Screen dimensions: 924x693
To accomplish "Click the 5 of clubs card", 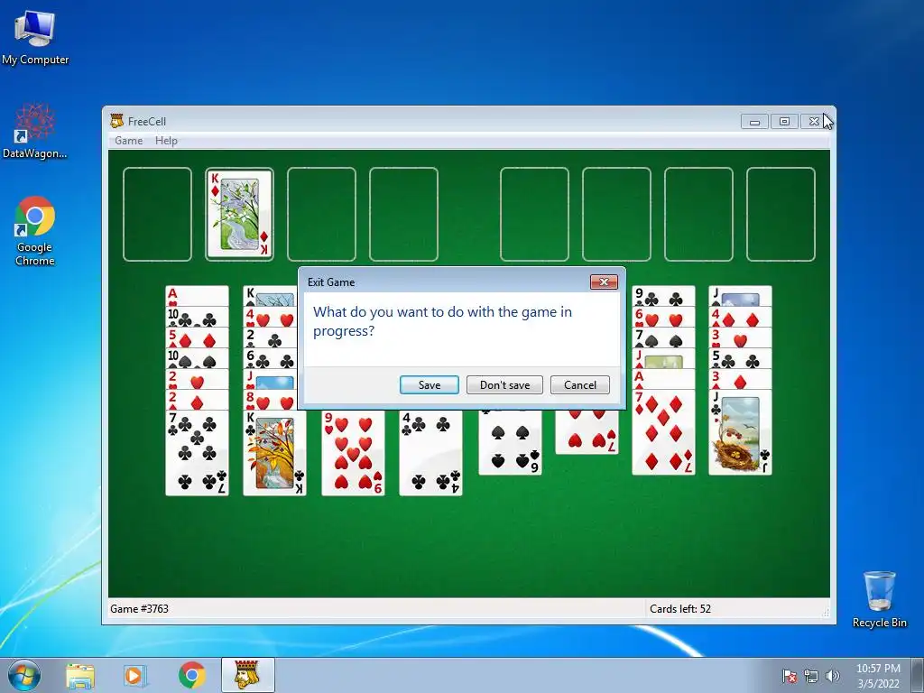I will point(740,357).
